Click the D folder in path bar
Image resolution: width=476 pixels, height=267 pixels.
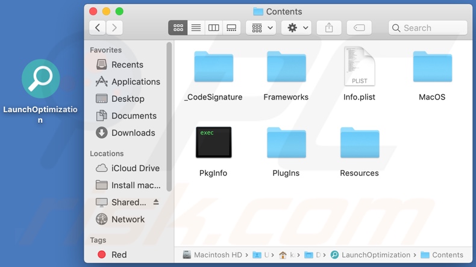pos(313,255)
